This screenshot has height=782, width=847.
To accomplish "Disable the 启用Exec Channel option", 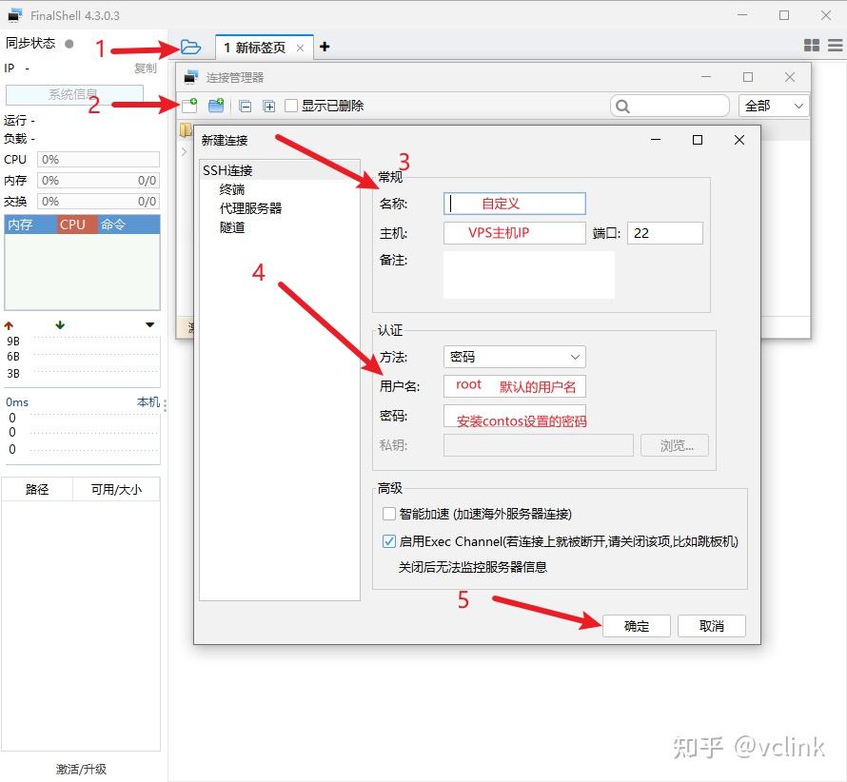I will pyautogui.click(x=389, y=539).
